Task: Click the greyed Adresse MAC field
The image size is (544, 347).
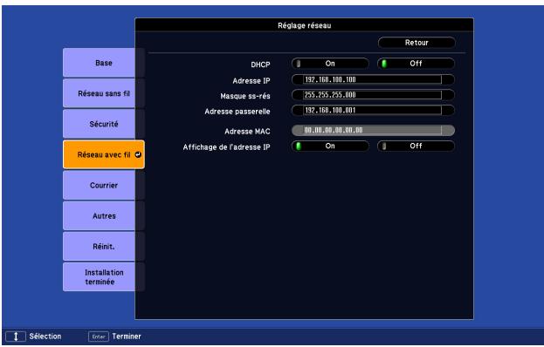Action: coord(373,130)
